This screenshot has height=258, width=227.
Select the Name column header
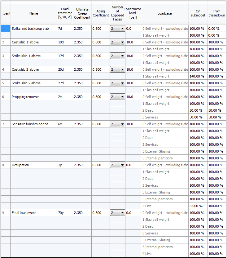(x=34, y=13)
